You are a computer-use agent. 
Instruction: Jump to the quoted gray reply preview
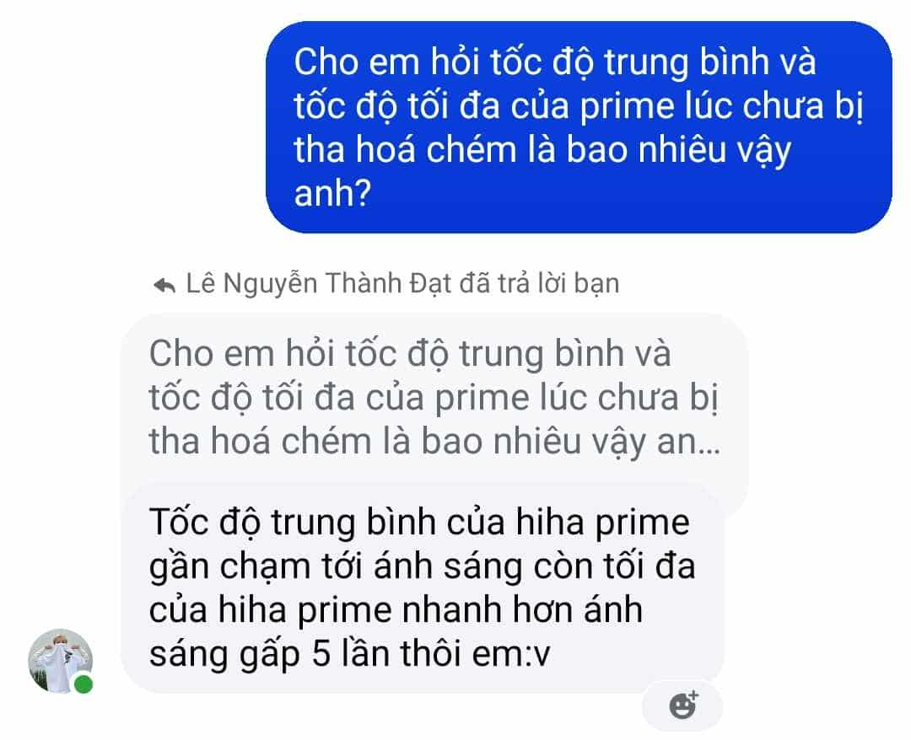point(434,398)
